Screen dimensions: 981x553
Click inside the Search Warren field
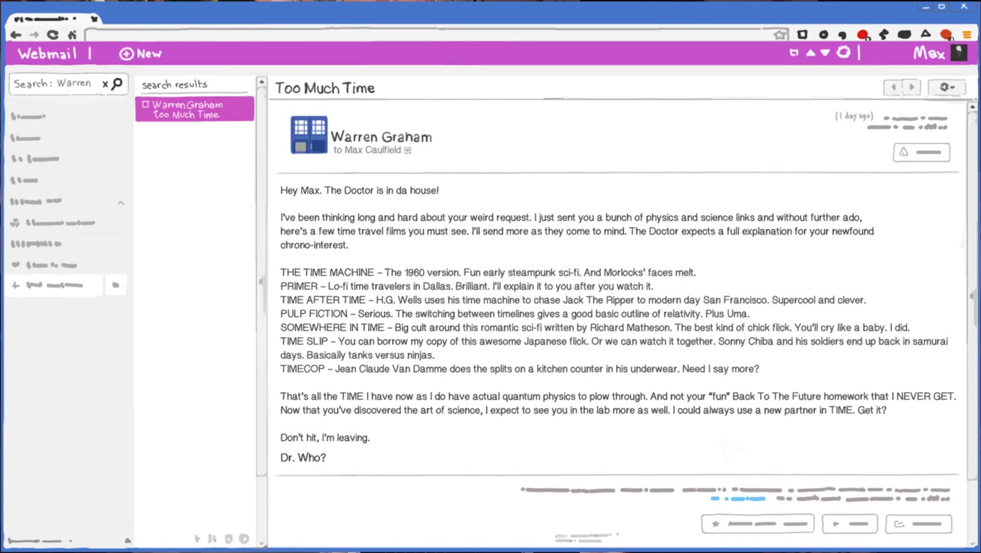[x=54, y=83]
